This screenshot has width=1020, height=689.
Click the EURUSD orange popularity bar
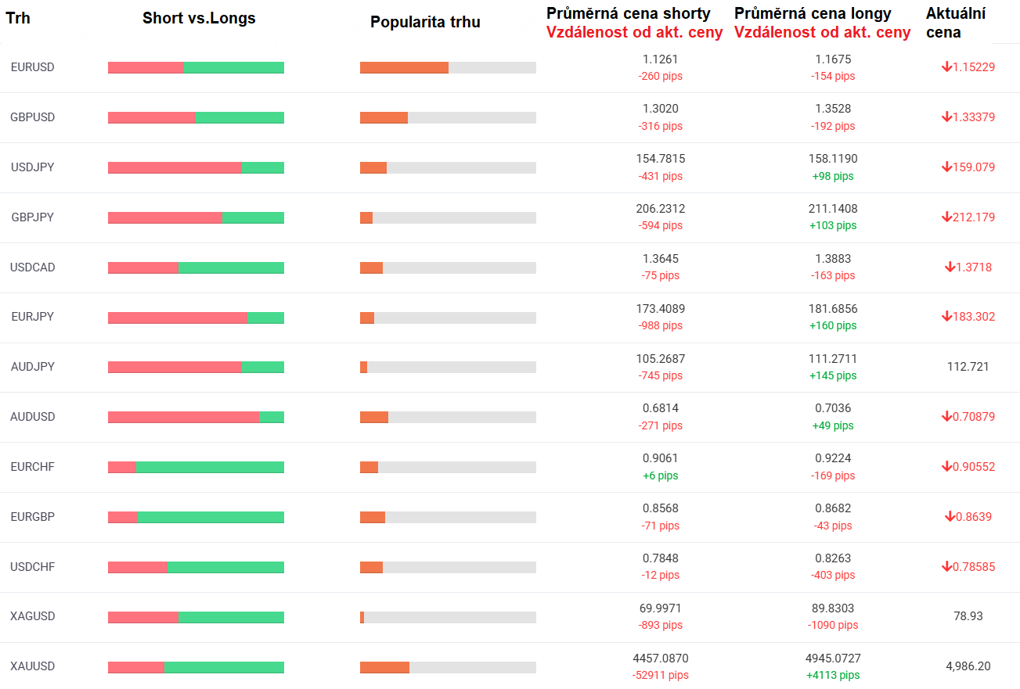click(x=404, y=67)
